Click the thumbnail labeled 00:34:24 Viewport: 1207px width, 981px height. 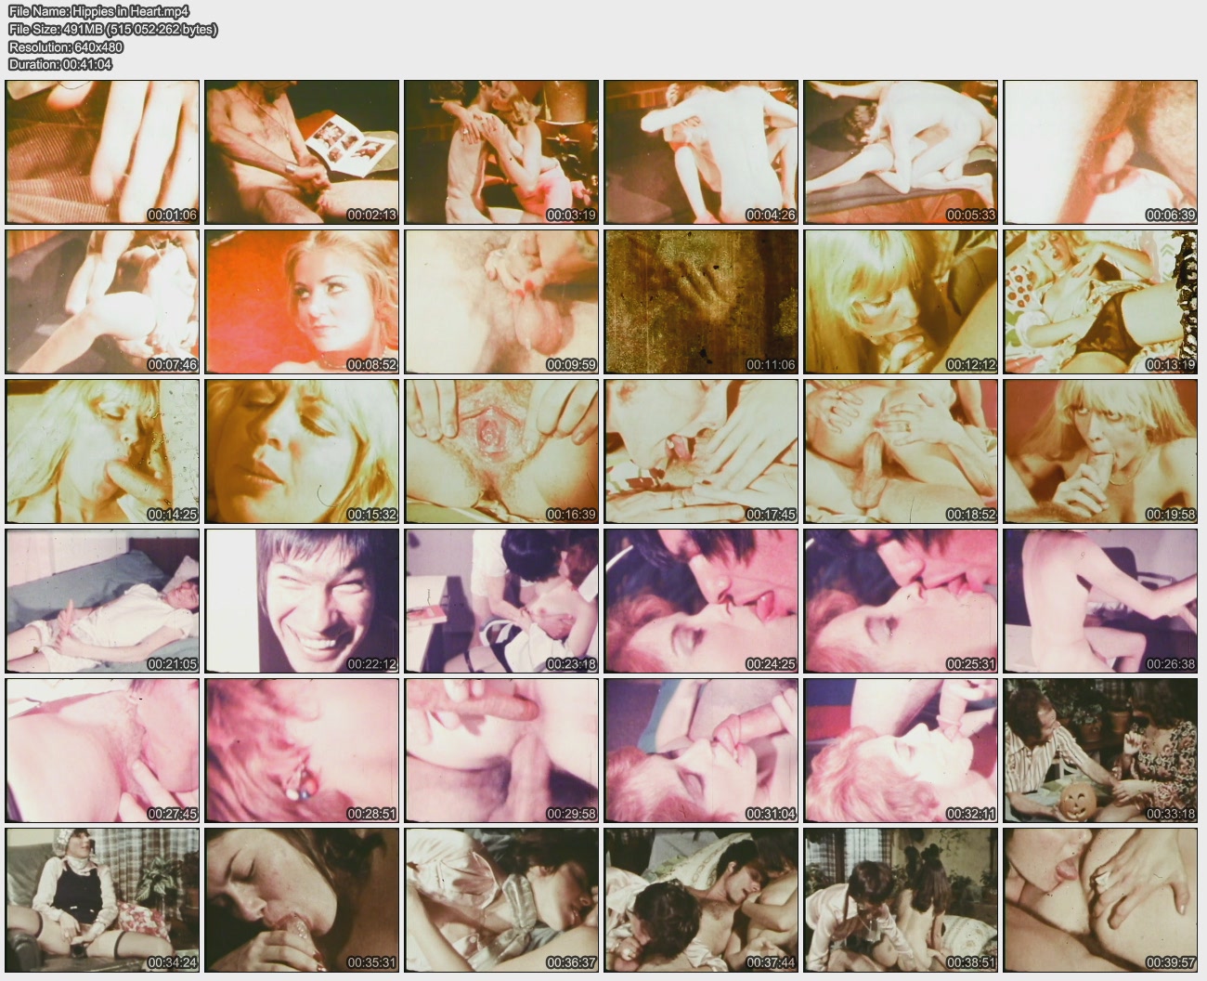pos(102,900)
